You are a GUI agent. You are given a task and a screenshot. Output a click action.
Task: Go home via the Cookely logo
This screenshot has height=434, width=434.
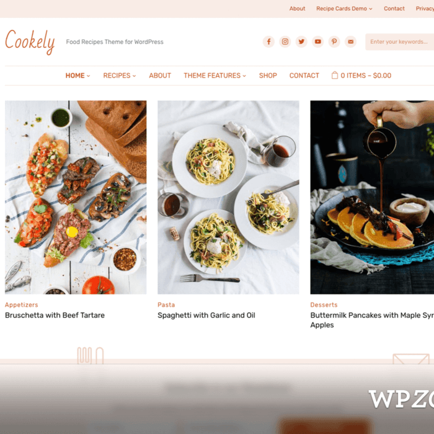(30, 42)
